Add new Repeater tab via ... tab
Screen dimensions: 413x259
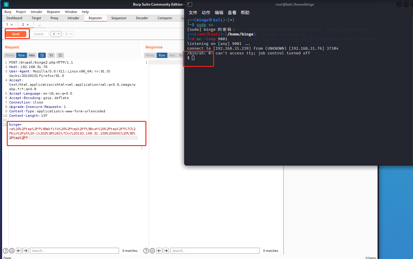39,25
